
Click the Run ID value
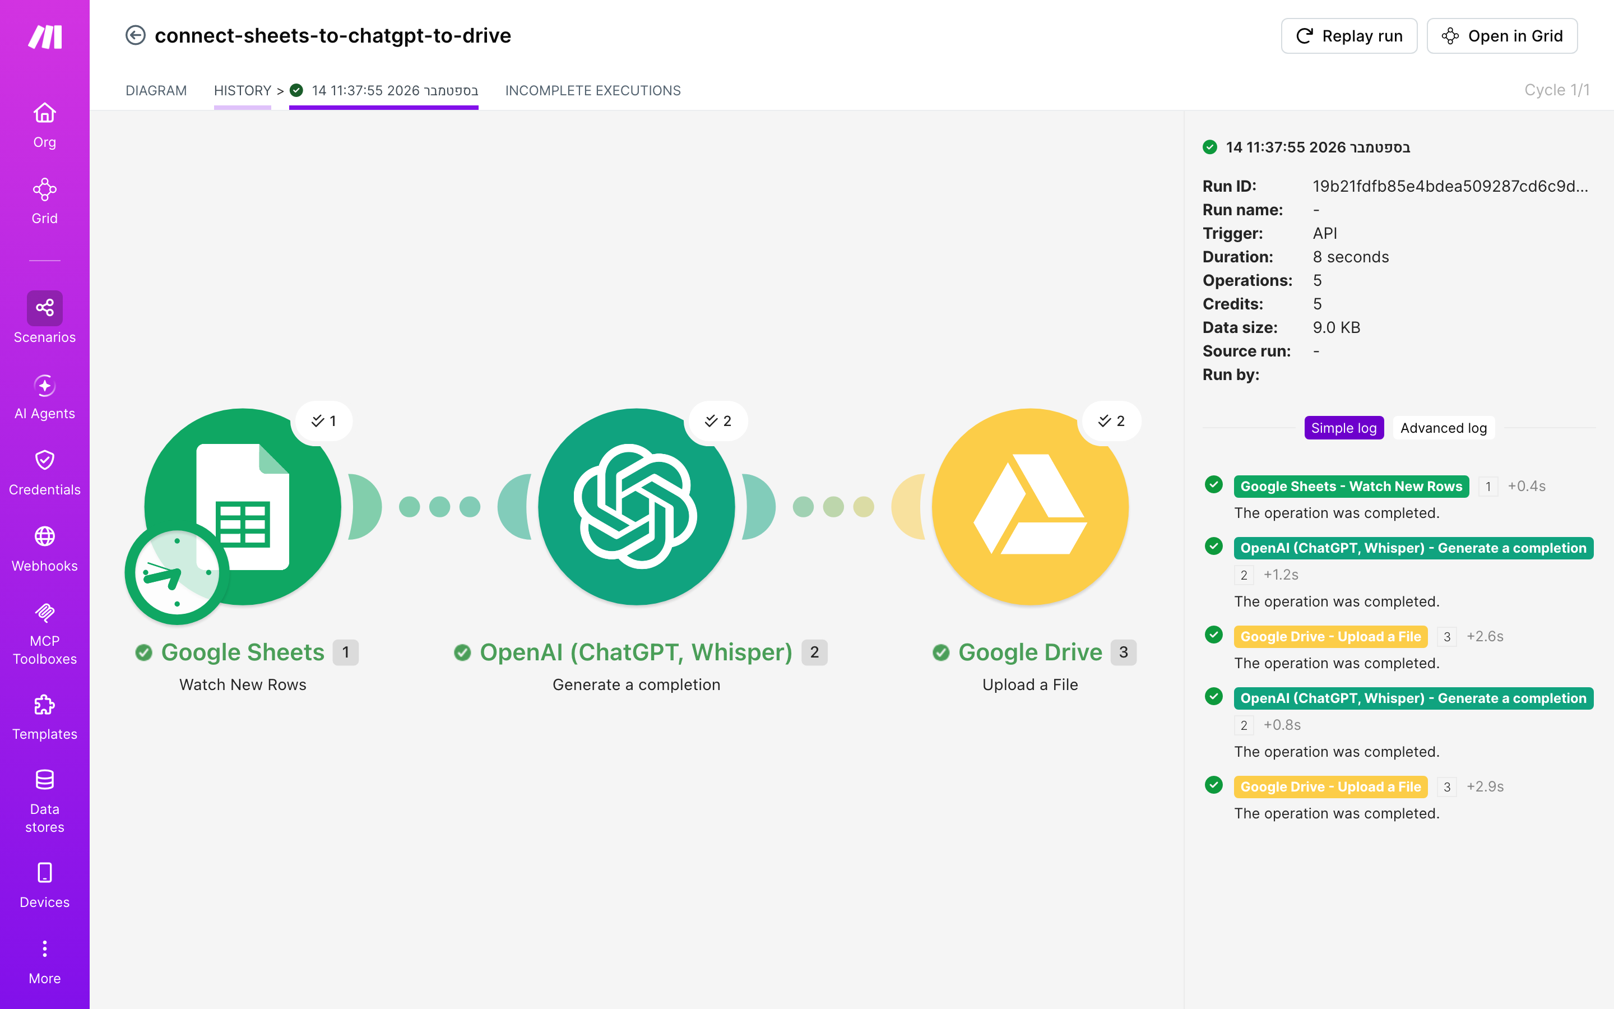[x=1450, y=186]
